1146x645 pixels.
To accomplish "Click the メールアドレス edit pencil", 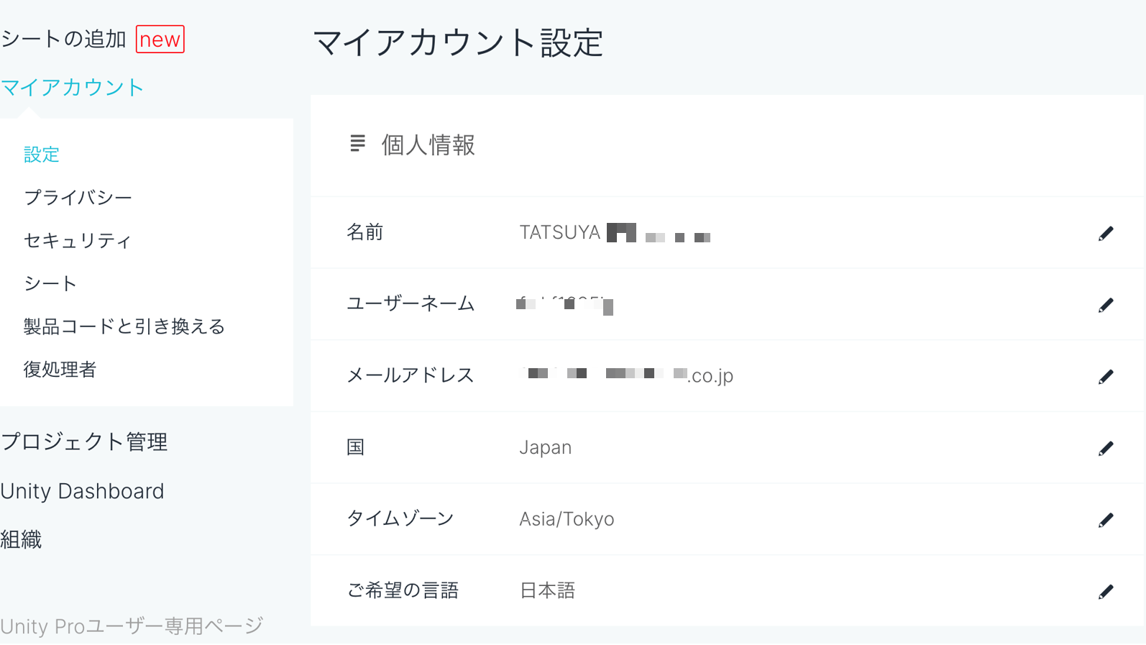I will pyautogui.click(x=1105, y=377).
